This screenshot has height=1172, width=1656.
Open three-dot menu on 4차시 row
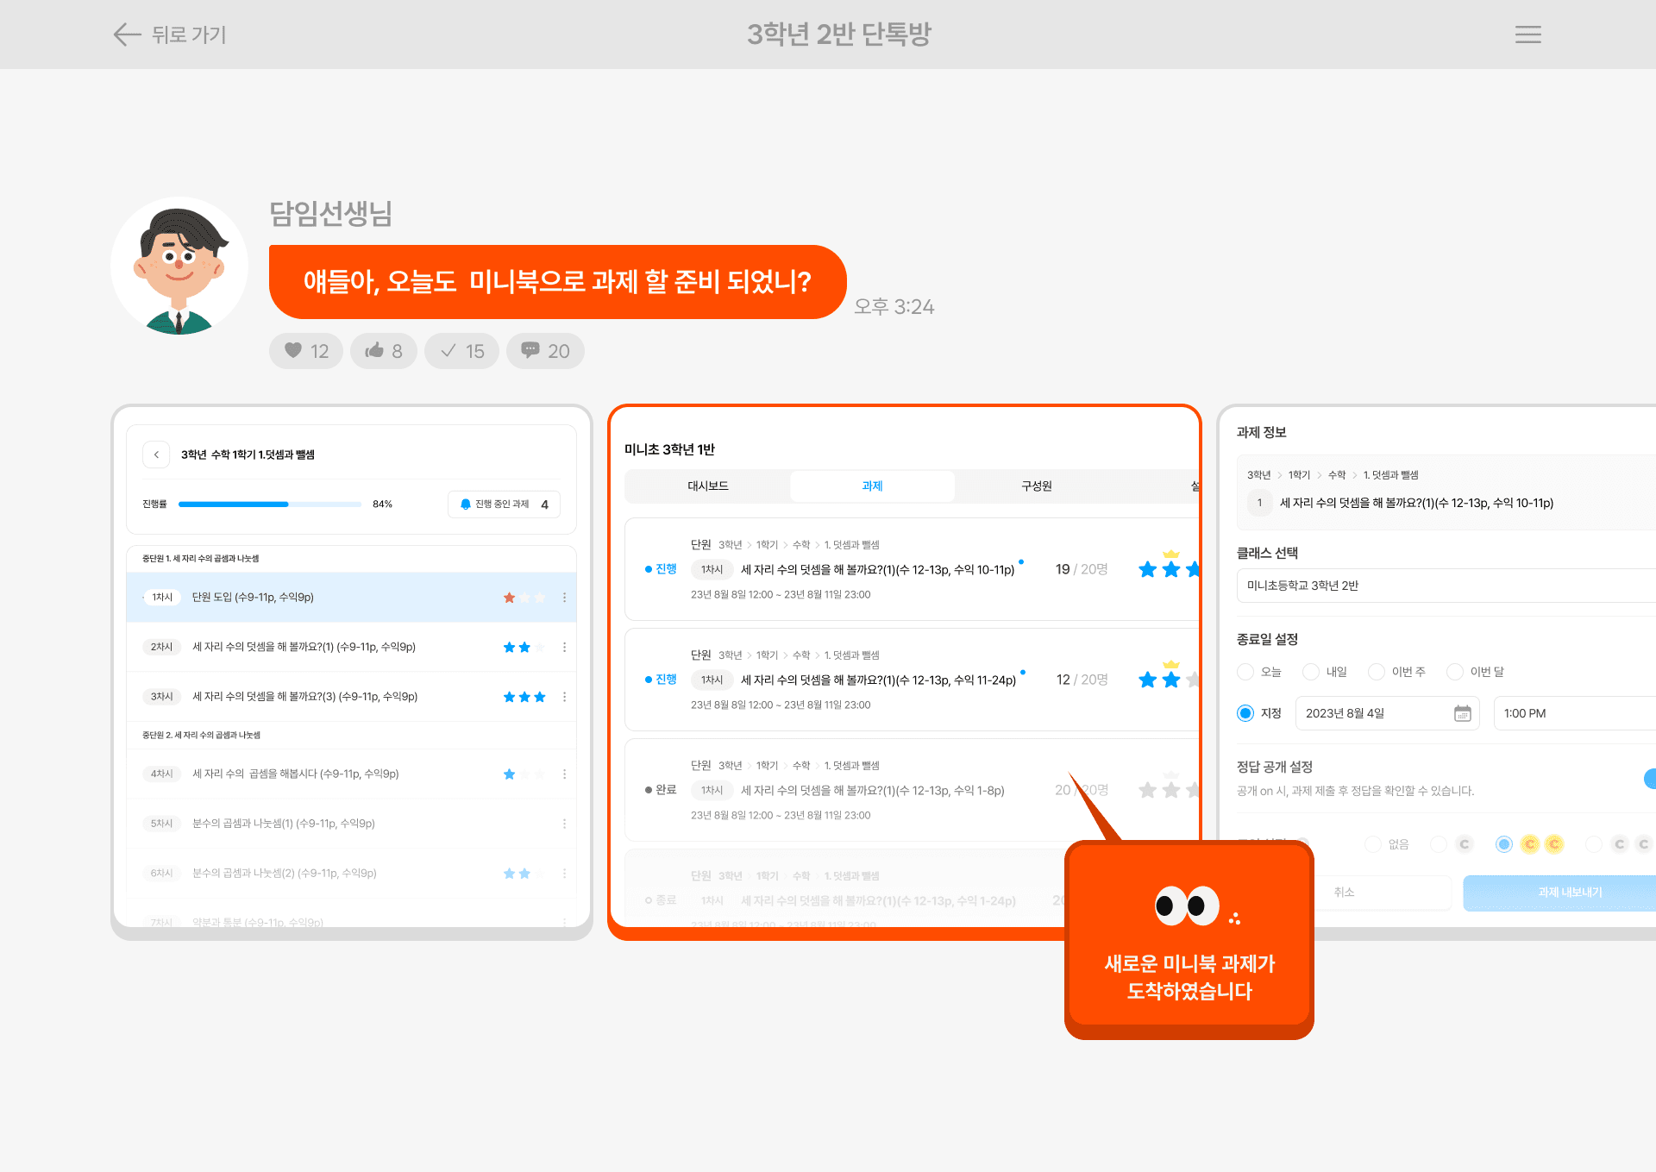pos(565,774)
